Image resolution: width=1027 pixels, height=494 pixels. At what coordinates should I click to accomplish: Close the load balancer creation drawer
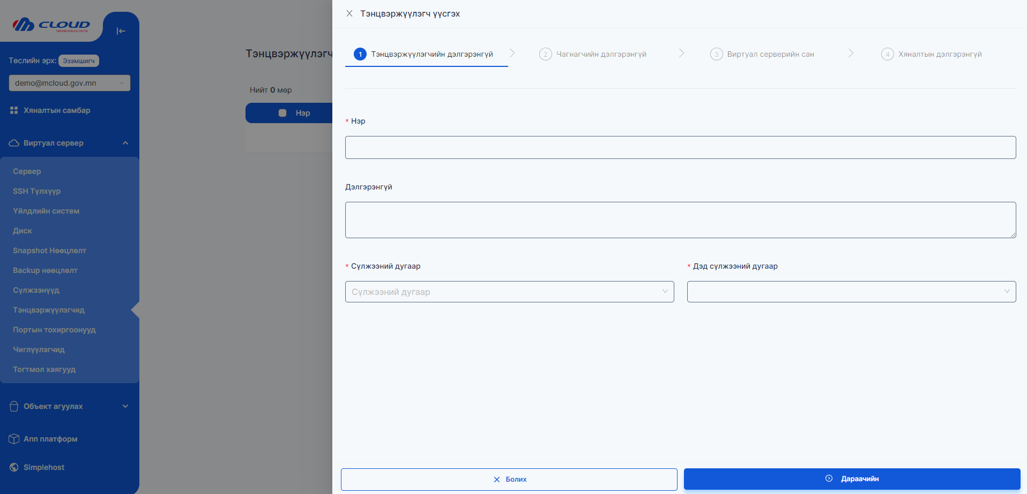[x=349, y=13]
